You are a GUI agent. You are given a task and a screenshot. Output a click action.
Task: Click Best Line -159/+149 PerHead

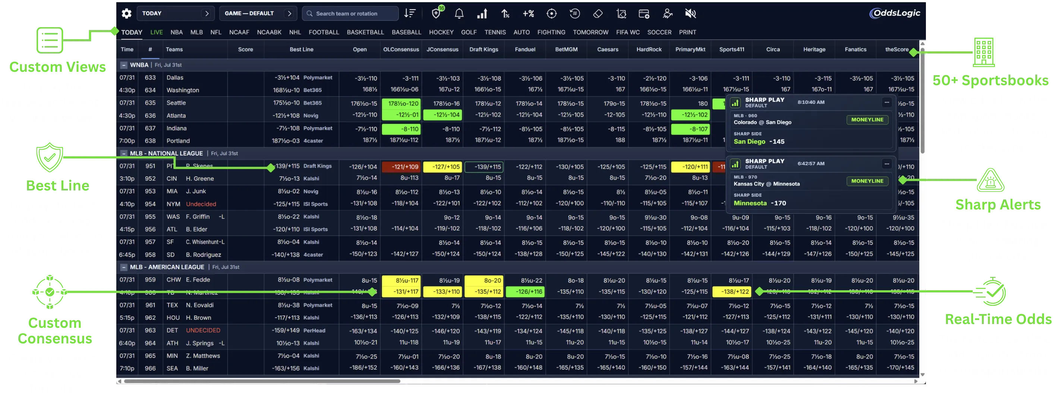(x=300, y=331)
